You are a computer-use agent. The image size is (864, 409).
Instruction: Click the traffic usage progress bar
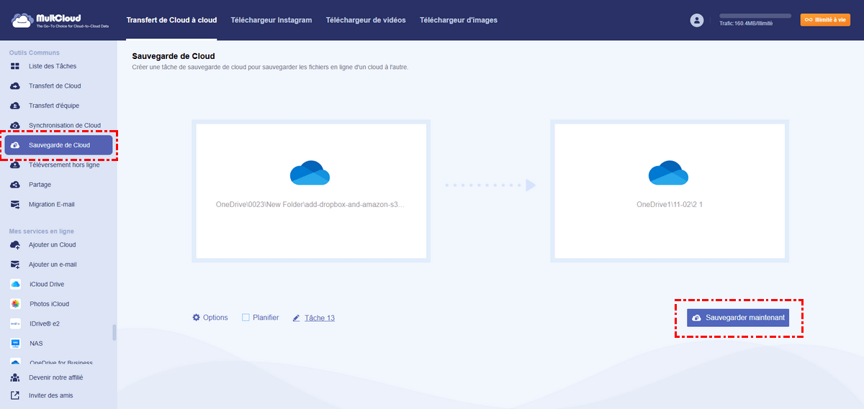[755, 15]
